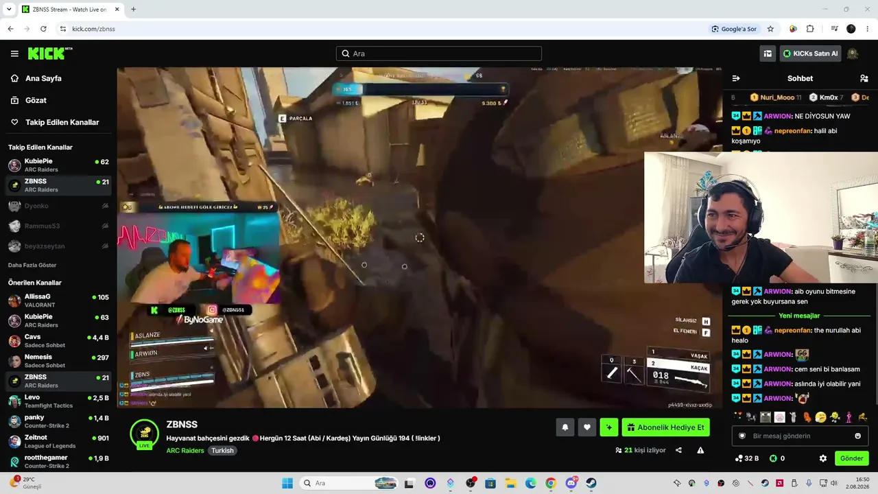Open Discord from the taskbar

point(571,483)
